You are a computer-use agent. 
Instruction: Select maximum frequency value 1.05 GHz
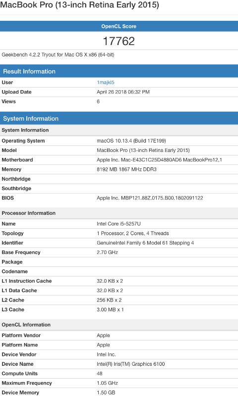click(107, 383)
